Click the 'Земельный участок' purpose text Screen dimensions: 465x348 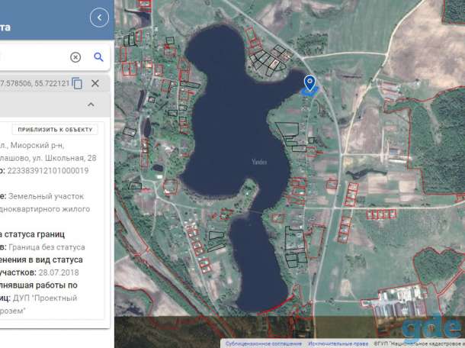[x=46, y=196]
